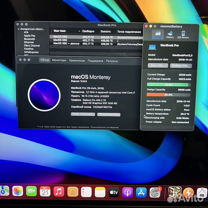Open the Мониторы tab
This screenshot has height=208, width=208.
click(x=59, y=60)
